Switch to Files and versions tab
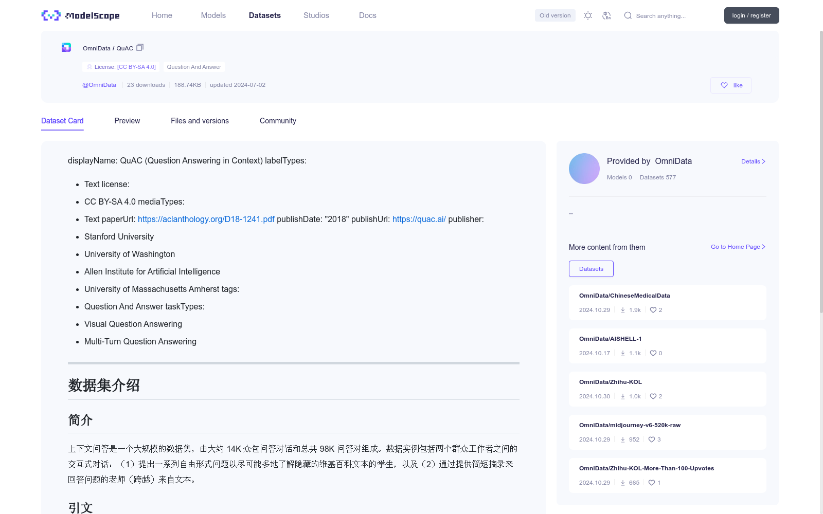Image resolution: width=823 pixels, height=514 pixels. point(200,121)
